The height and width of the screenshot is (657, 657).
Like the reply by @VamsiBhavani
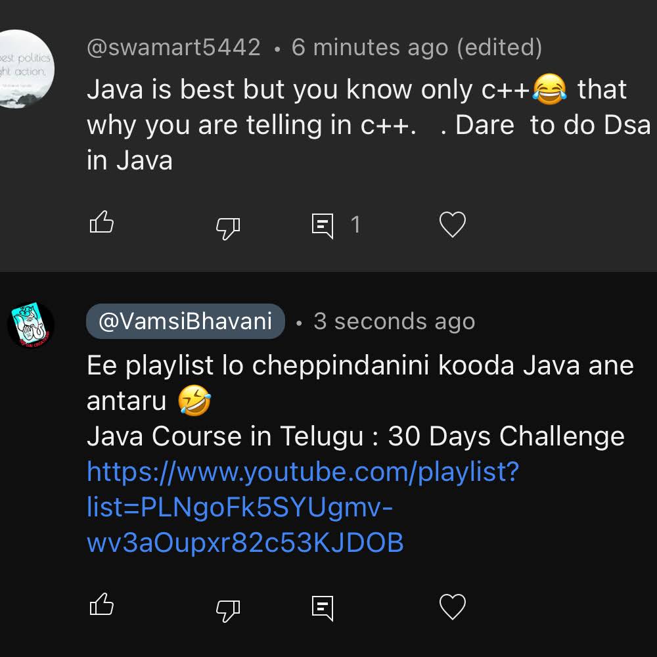(x=101, y=605)
